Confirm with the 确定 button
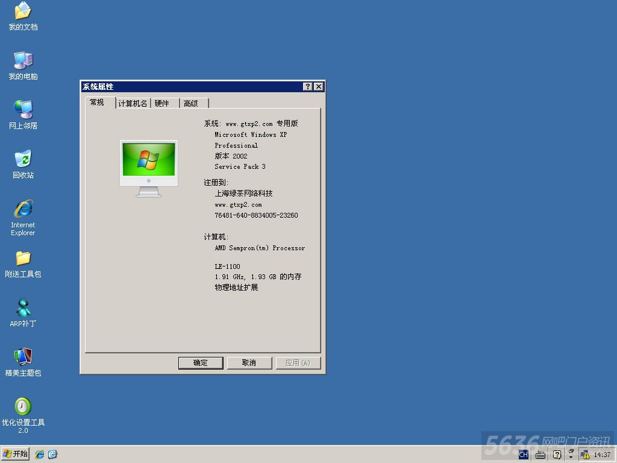Screen dimensions: 617x463 (201, 362)
